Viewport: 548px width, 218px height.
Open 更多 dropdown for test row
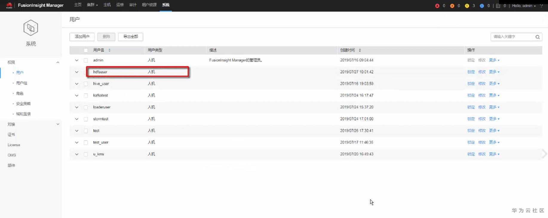click(x=494, y=131)
